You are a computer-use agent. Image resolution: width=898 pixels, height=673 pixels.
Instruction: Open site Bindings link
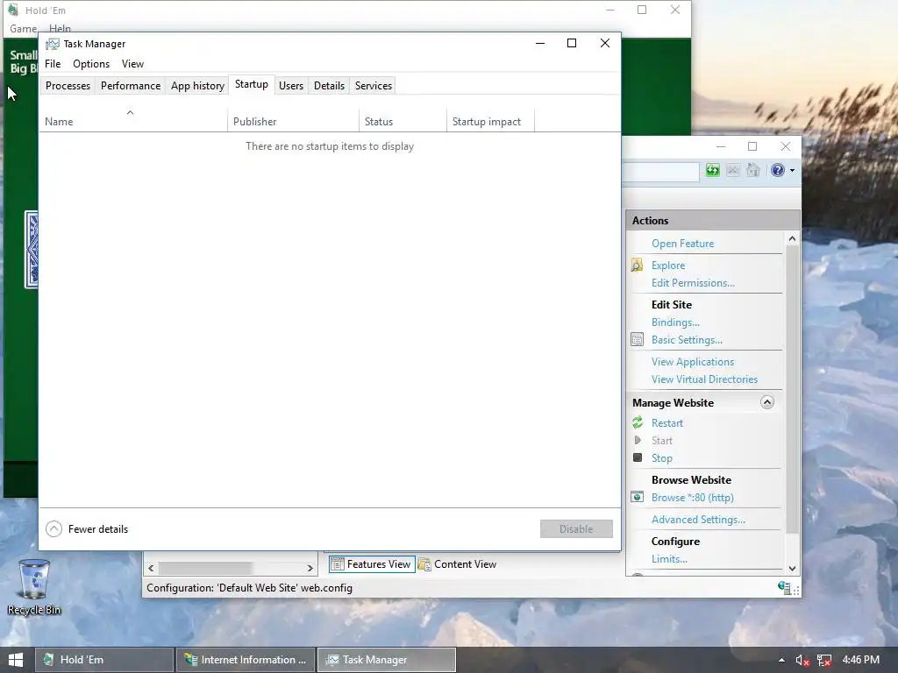click(675, 322)
